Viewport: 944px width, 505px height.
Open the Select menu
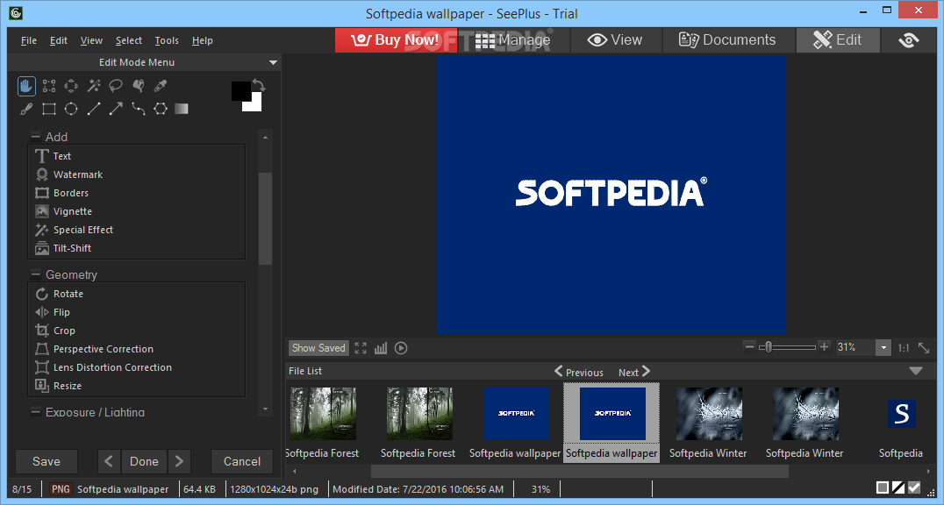tap(129, 40)
